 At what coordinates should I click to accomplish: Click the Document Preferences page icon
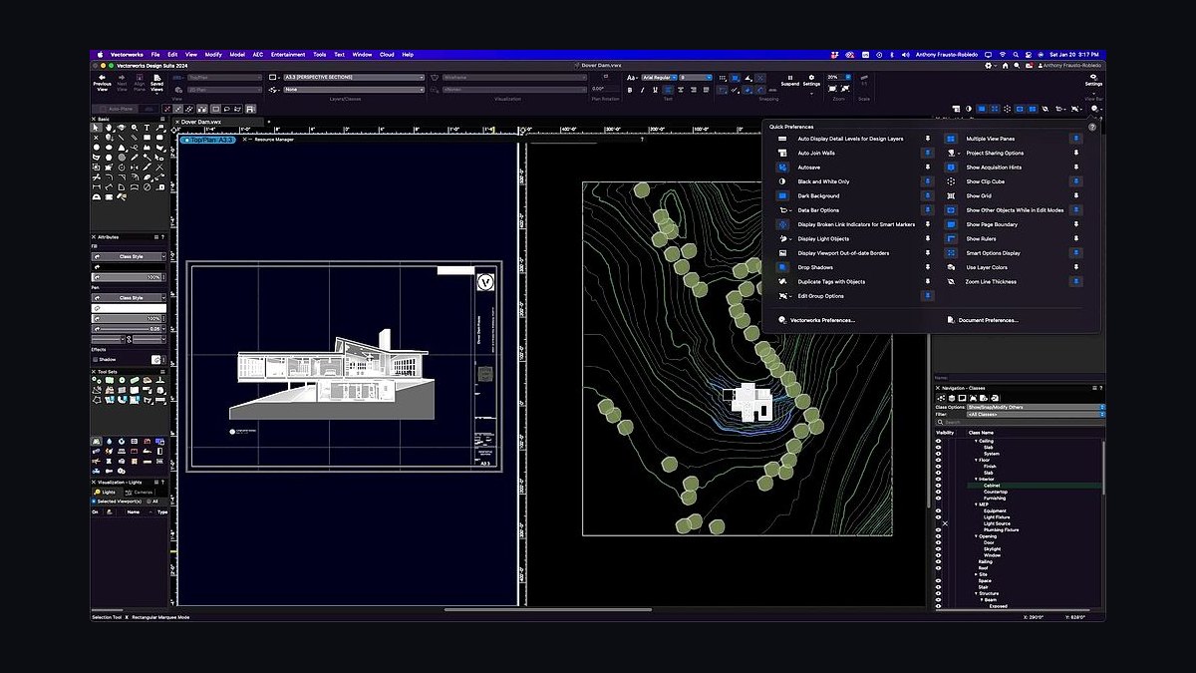coord(950,320)
